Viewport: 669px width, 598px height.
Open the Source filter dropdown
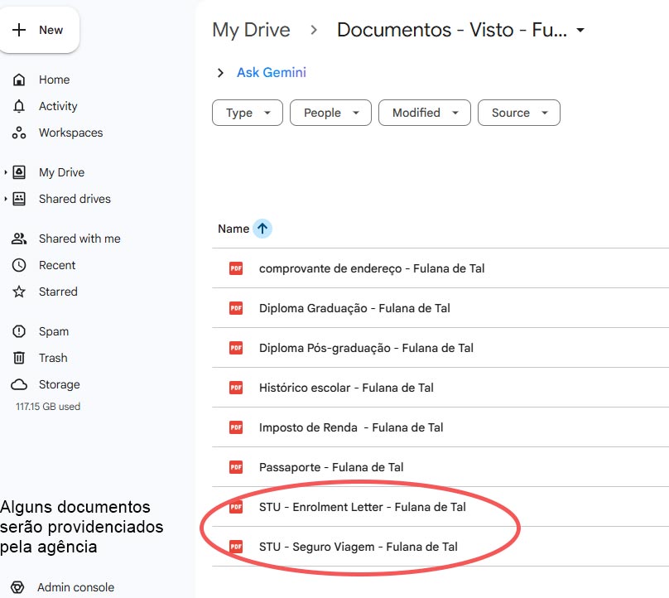pos(519,113)
